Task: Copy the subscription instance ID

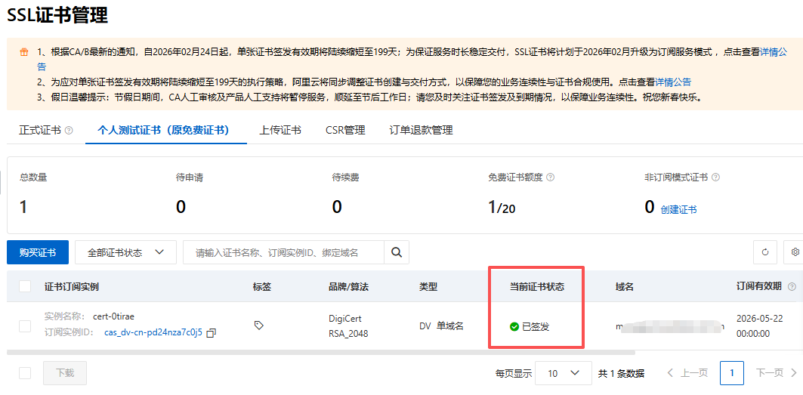Action: coord(212,333)
